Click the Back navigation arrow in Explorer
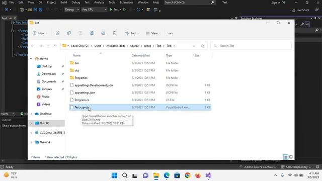 [33, 46]
